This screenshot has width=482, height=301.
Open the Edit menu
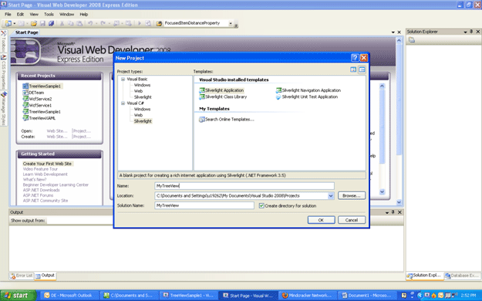coord(20,14)
